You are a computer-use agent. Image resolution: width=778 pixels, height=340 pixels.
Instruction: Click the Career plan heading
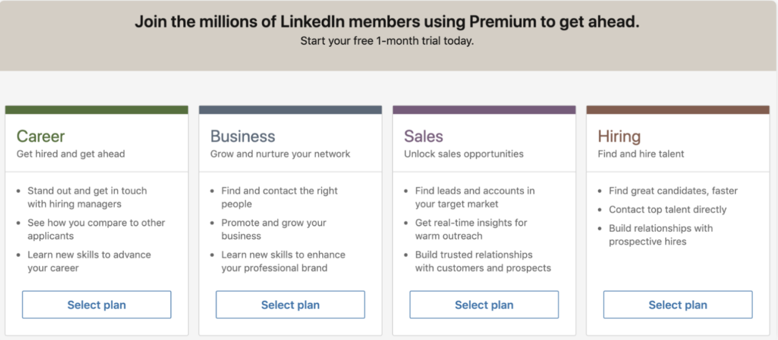pos(41,136)
